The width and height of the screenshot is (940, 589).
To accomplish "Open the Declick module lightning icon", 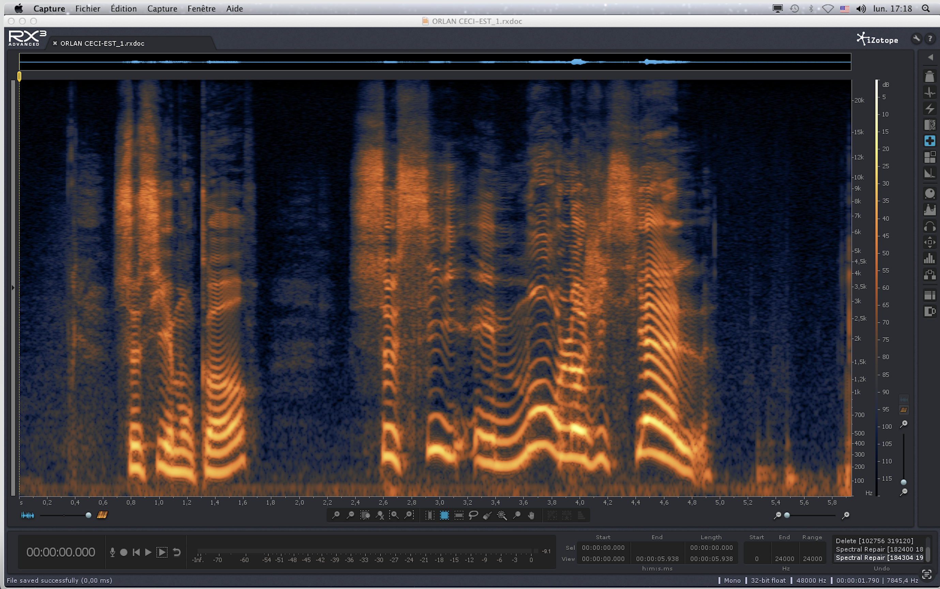I will (x=929, y=109).
